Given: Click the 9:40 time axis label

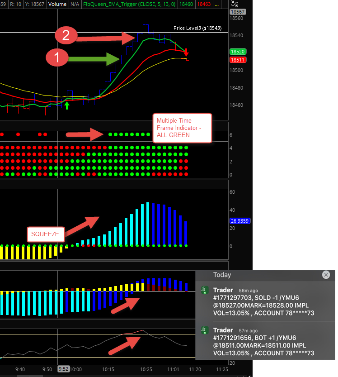Looking at the screenshot, I should pos(20,369).
